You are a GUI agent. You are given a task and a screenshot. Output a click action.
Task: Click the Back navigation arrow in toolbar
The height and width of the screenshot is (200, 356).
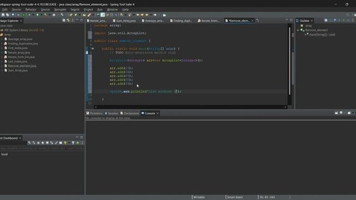[147, 15]
